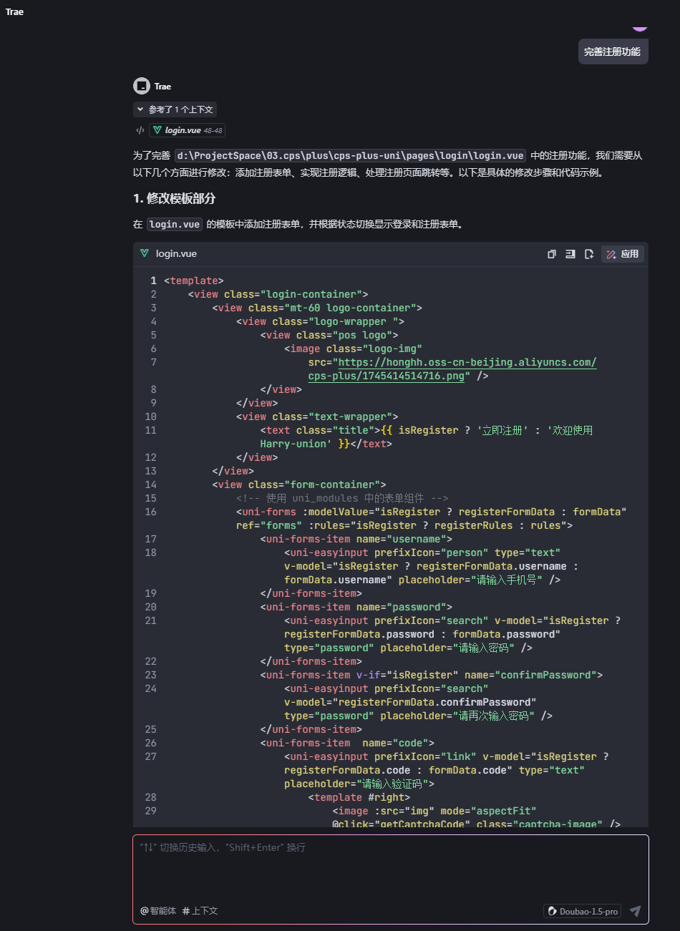The width and height of the screenshot is (680, 931).
Task: Click the inline code login.vue in the description
Action: (x=175, y=224)
